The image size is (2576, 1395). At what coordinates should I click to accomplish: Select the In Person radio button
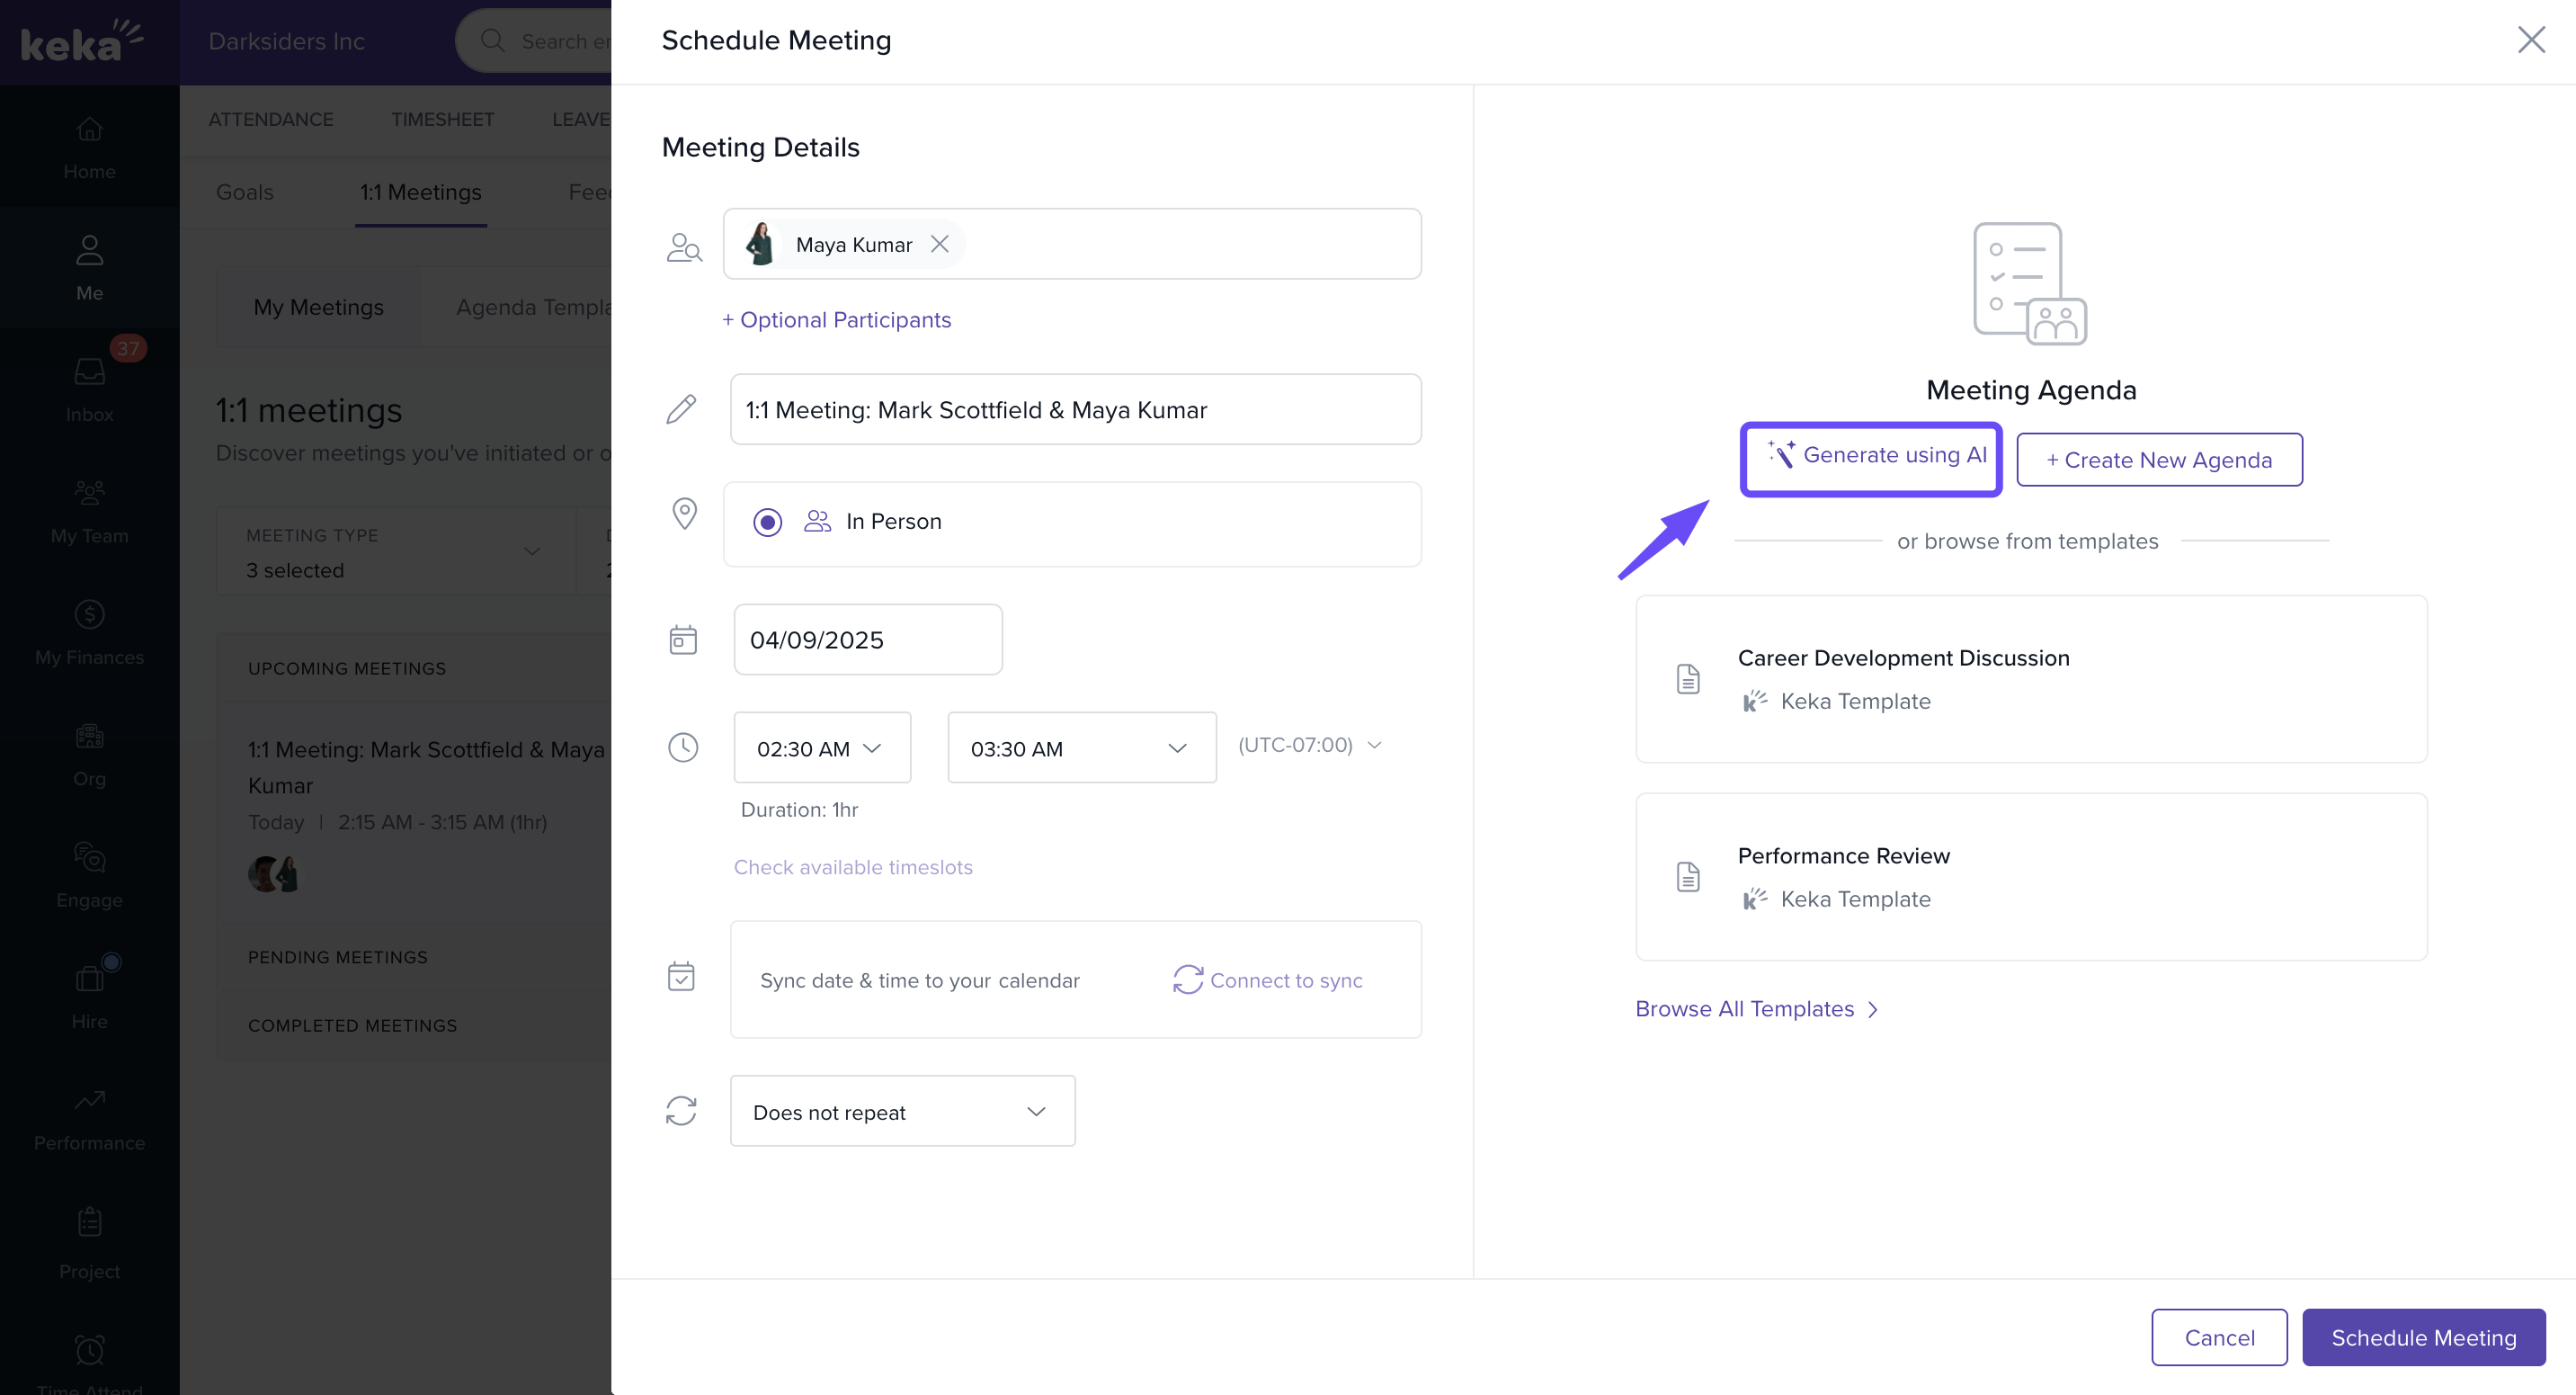(x=767, y=522)
